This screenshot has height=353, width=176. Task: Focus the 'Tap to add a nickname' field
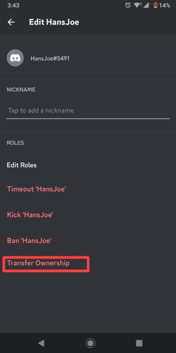click(88, 111)
